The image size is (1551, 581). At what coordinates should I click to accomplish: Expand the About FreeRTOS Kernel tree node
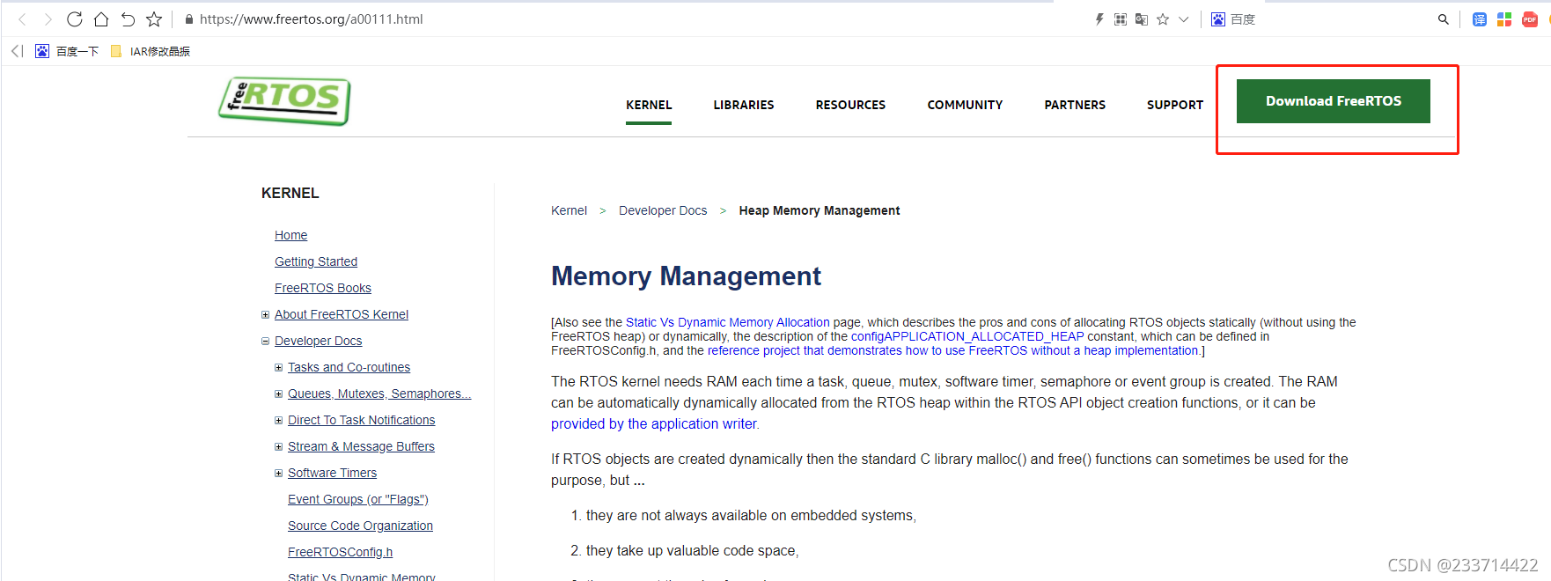coord(265,314)
